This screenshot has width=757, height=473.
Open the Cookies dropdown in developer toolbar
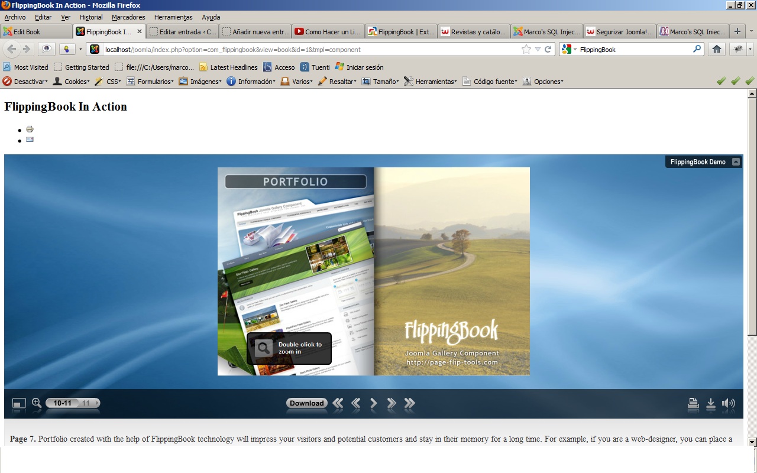point(72,82)
